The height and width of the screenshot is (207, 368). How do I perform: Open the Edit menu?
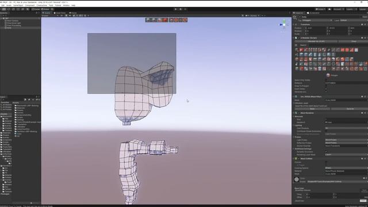[x=3, y=5]
